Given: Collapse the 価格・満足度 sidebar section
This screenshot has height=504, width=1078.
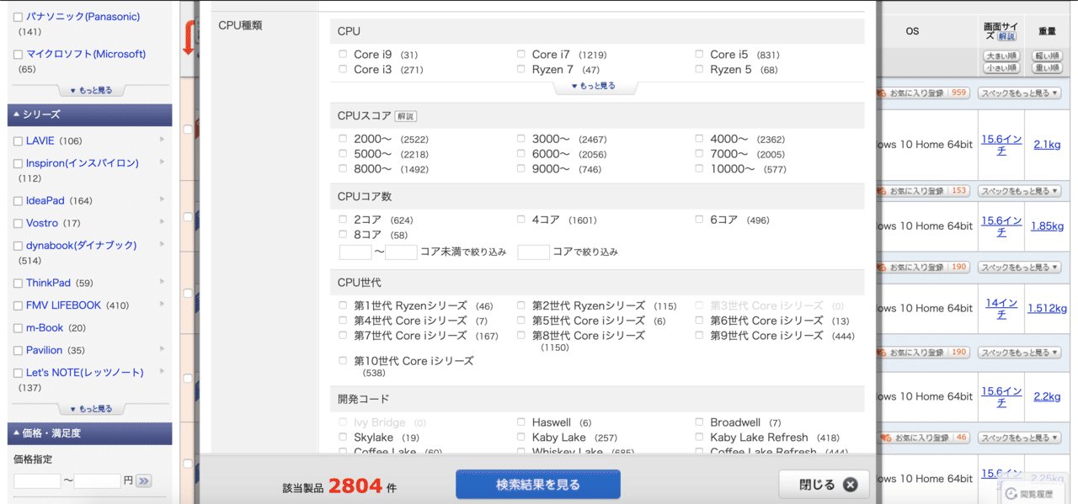Looking at the screenshot, I should pos(89,432).
